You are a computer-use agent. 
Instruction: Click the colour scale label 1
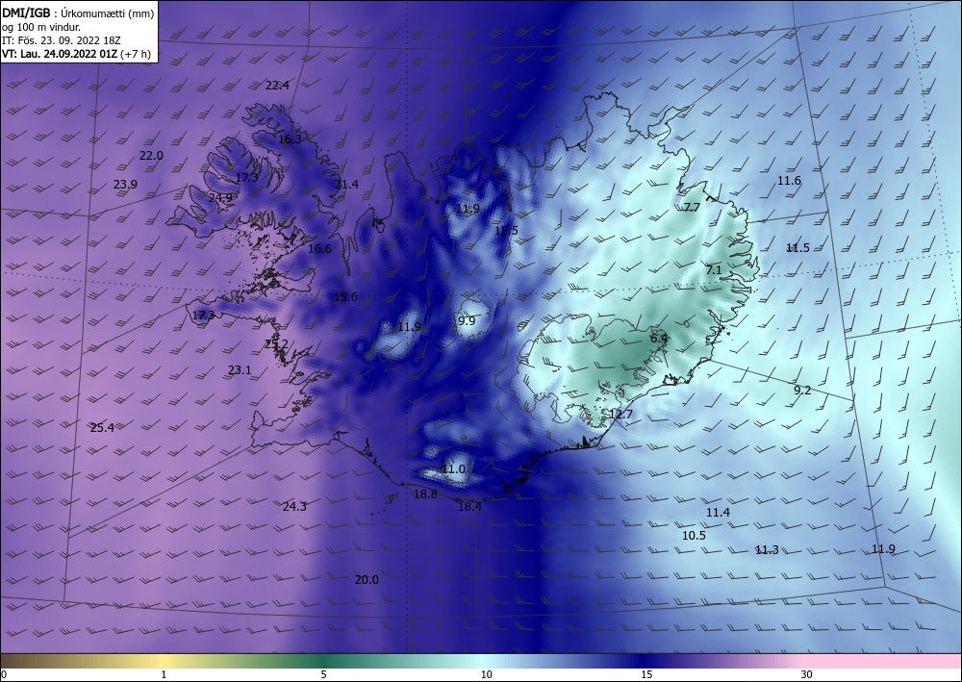coord(164,675)
